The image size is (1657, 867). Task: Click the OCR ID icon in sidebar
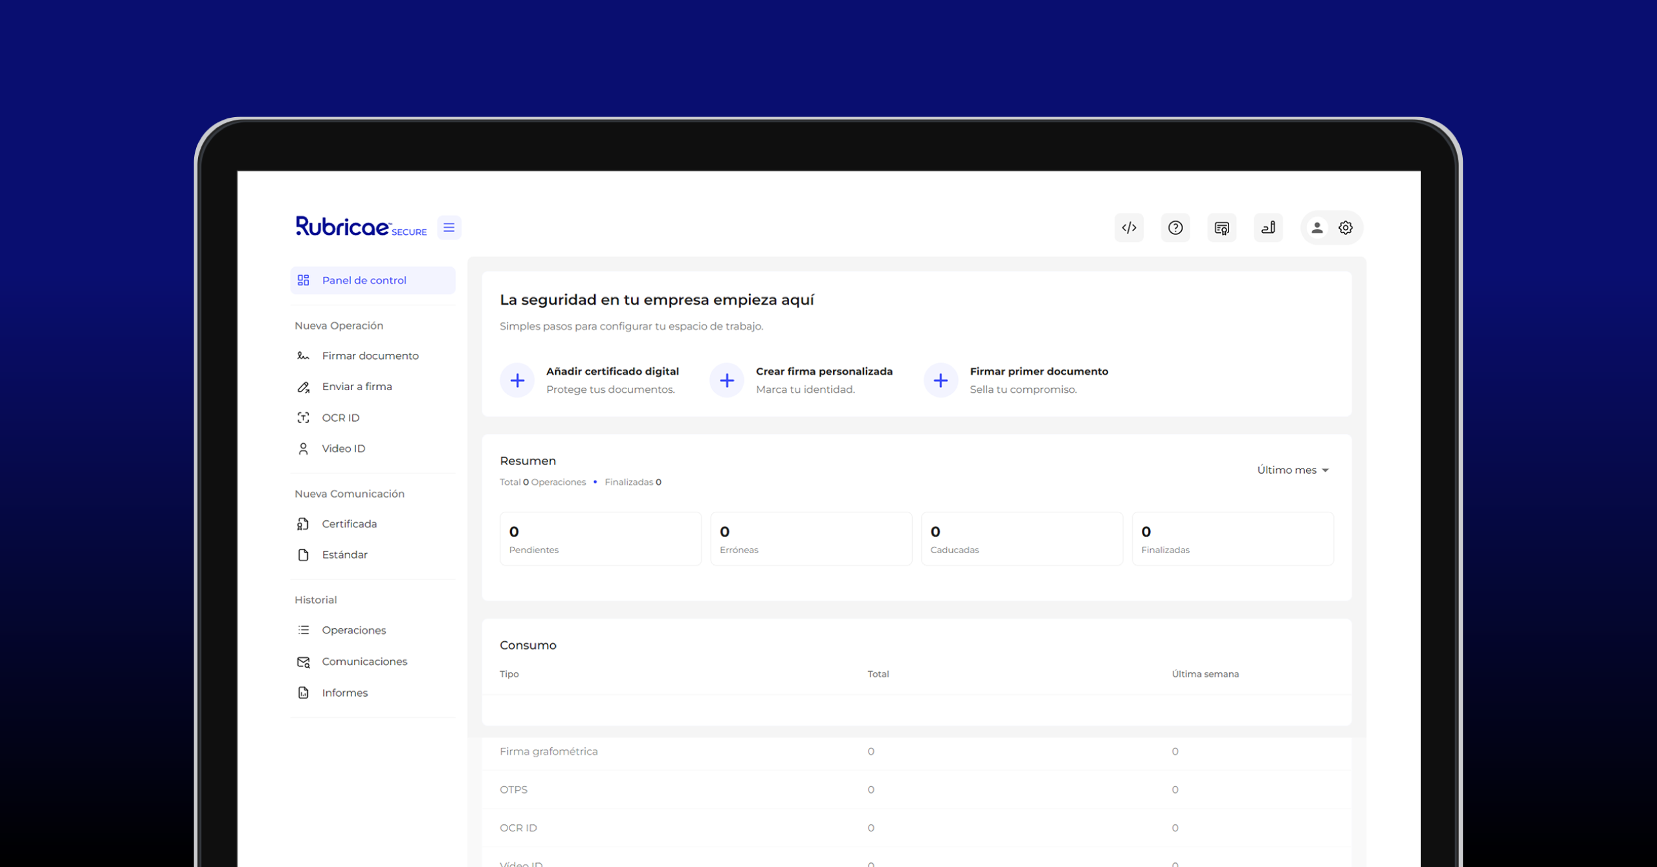pyautogui.click(x=304, y=417)
